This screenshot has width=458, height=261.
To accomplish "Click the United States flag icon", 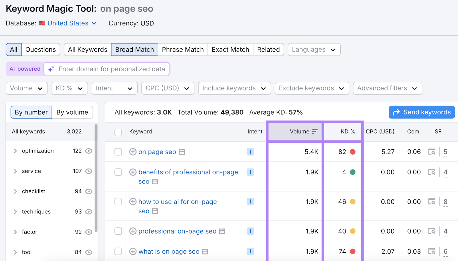I will coord(42,23).
